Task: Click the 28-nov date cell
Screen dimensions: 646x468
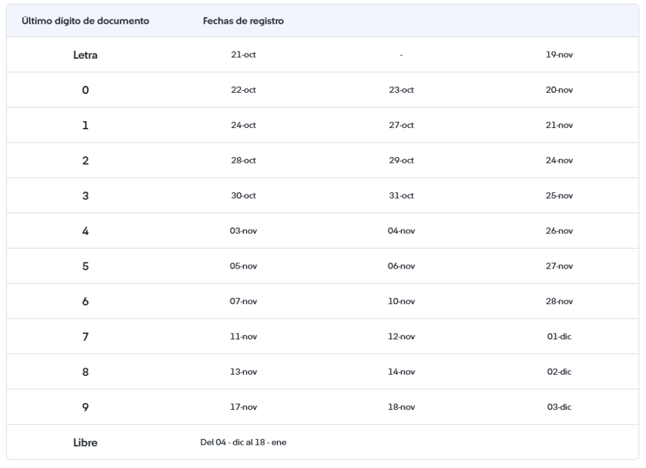Action: 559,302
